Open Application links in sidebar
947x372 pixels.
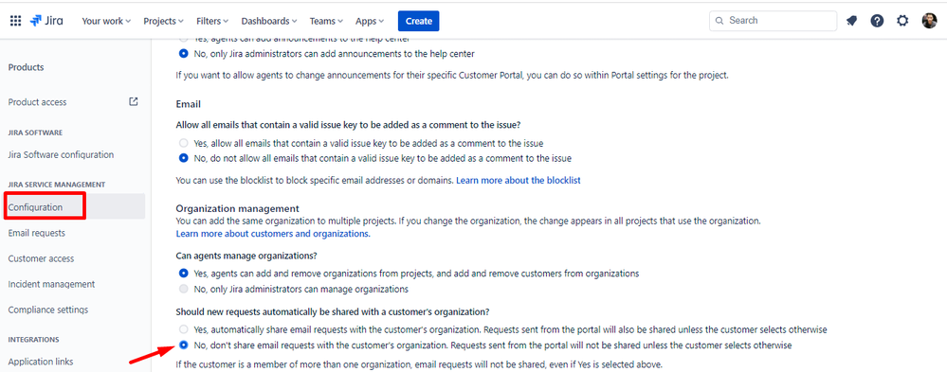[41, 362]
